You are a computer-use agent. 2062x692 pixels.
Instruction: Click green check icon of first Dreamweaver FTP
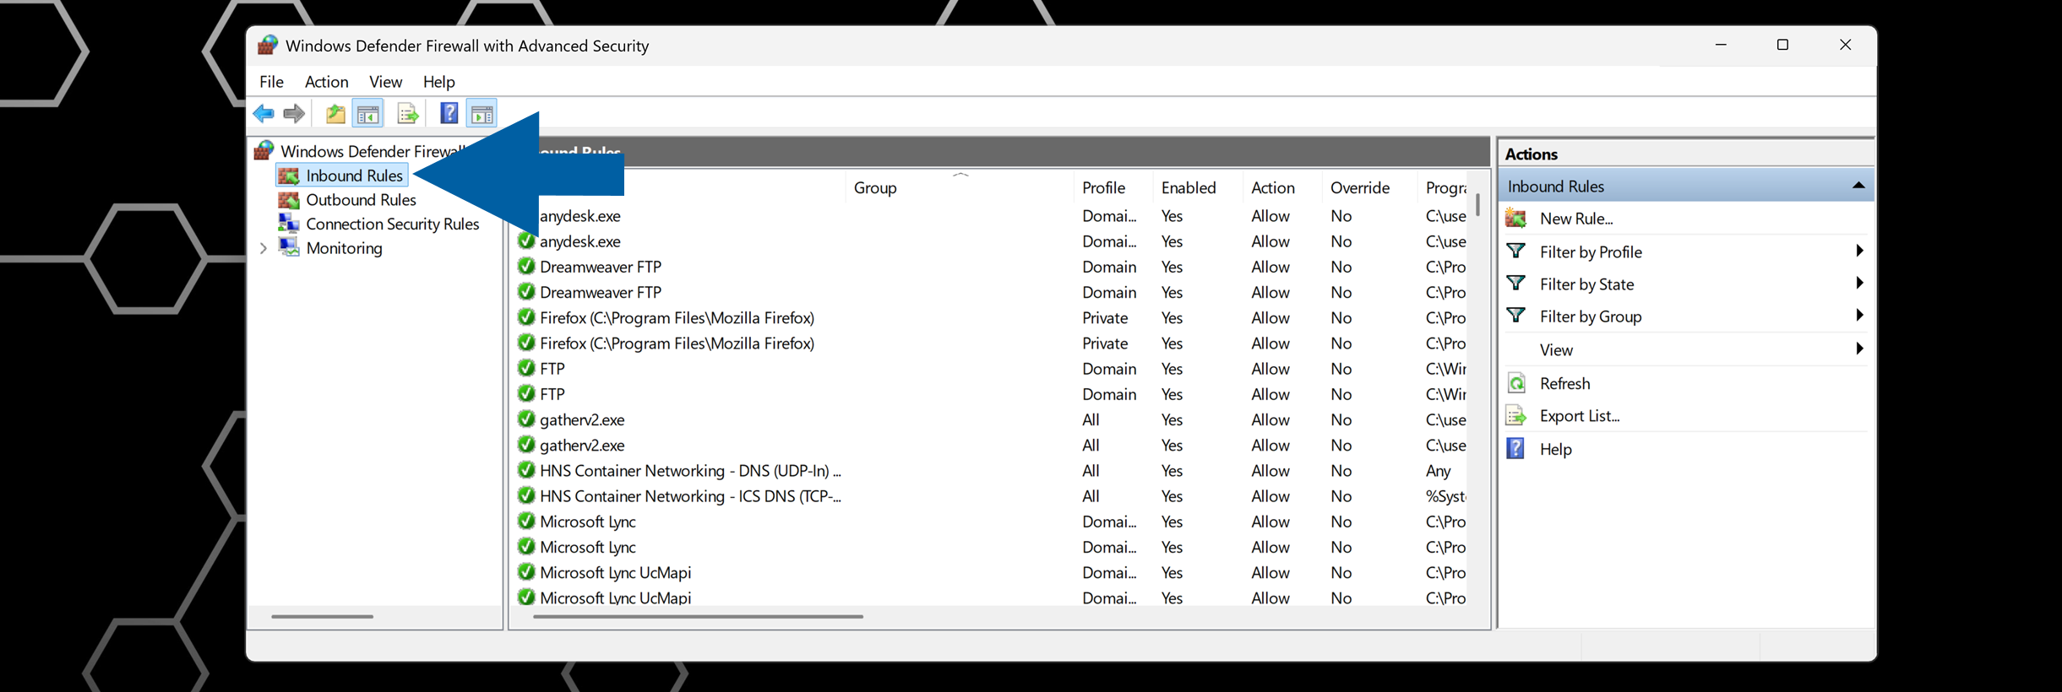(526, 267)
